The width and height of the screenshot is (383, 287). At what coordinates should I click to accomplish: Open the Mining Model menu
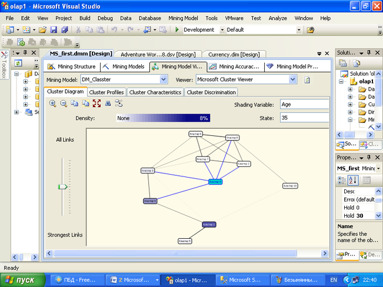point(183,18)
